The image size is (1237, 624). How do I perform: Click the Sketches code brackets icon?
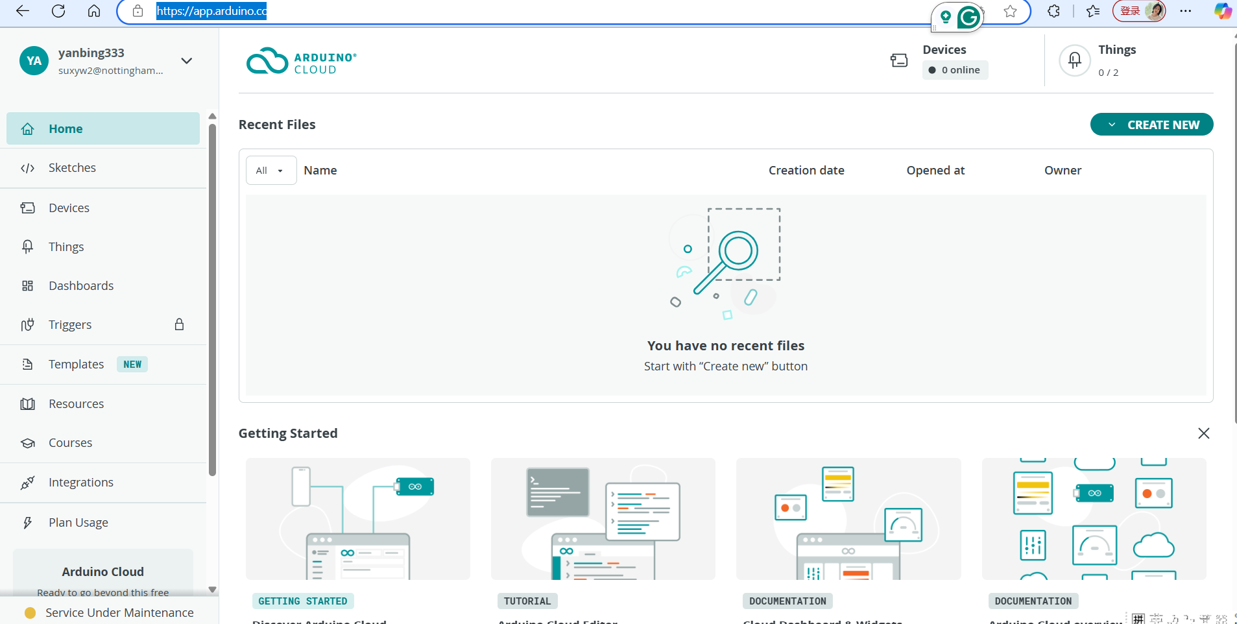(27, 168)
